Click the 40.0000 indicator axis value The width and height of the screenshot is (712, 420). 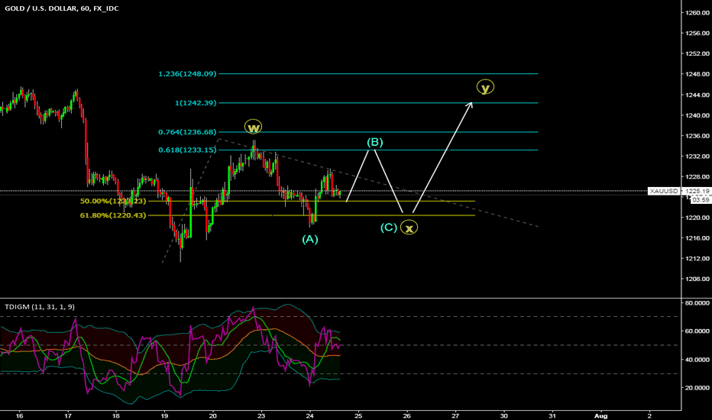click(x=697, y=360)
